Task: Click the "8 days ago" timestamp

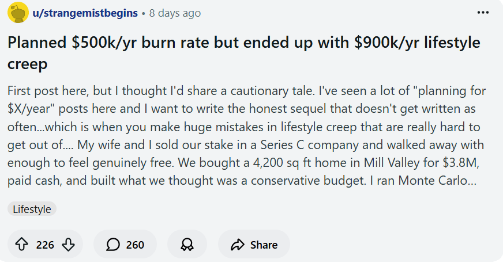Action: 175,13
